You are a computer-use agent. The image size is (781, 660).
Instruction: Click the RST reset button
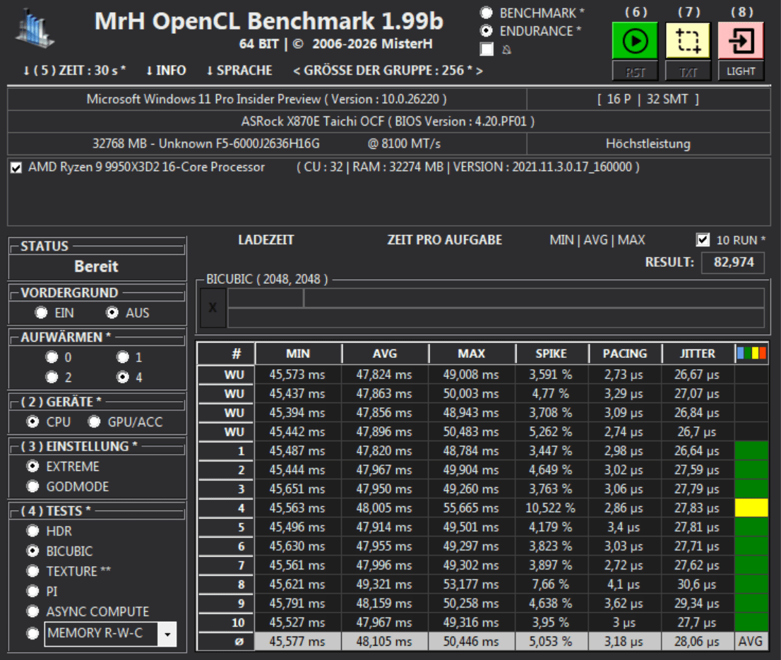[x=635, y=72]
